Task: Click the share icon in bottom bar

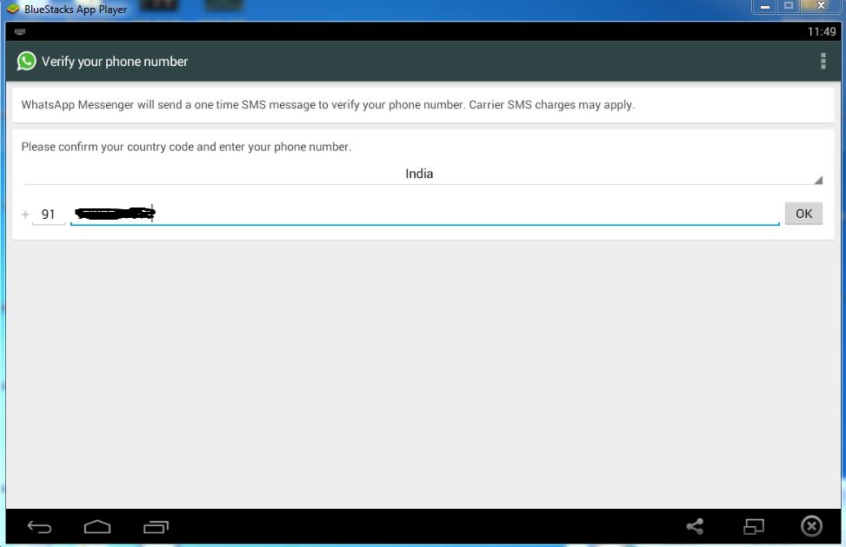Action: click(695, 526)
